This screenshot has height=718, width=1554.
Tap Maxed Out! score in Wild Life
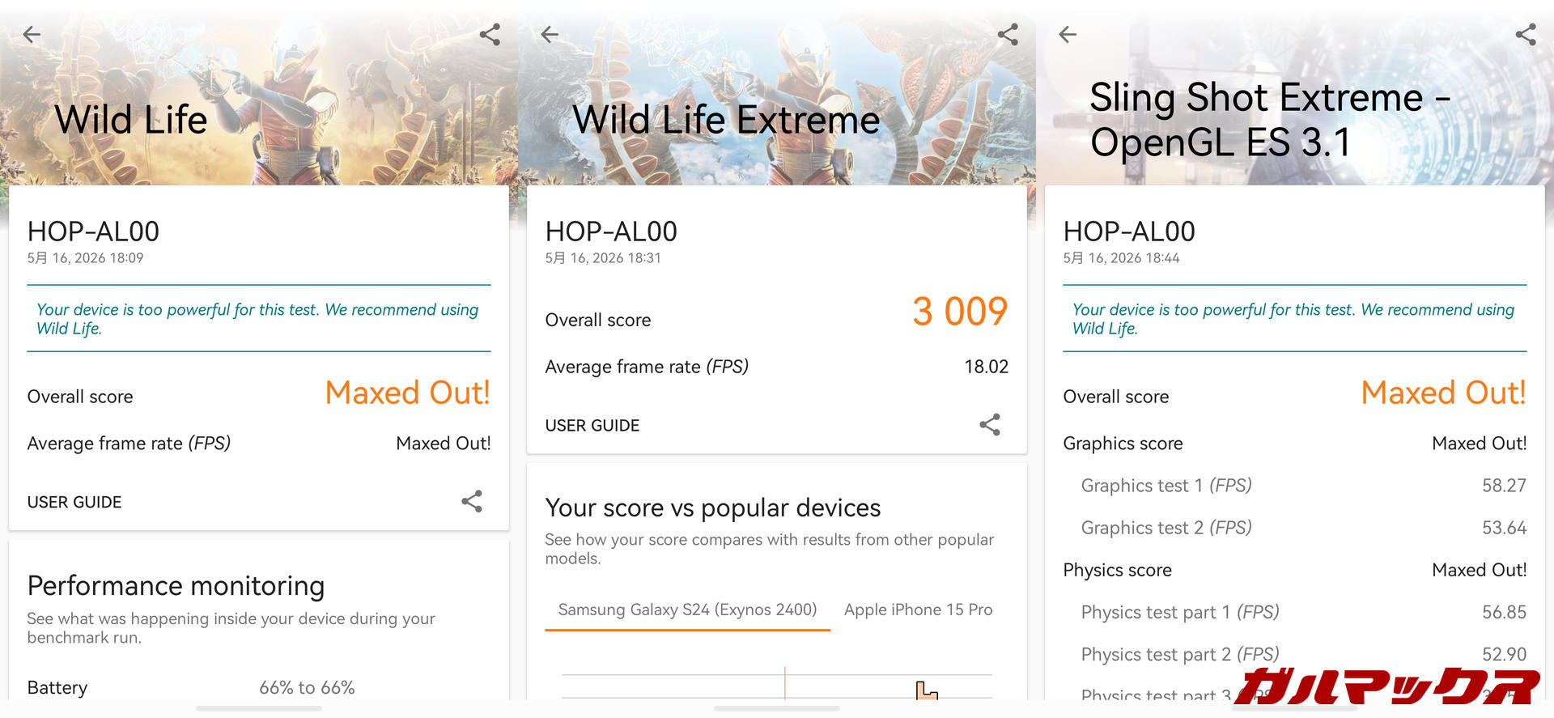(x=408, y=393)
